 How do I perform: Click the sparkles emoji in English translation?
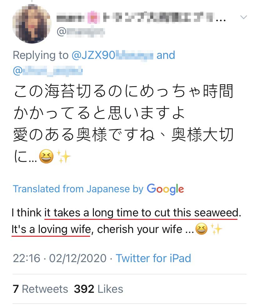point(216,230)
